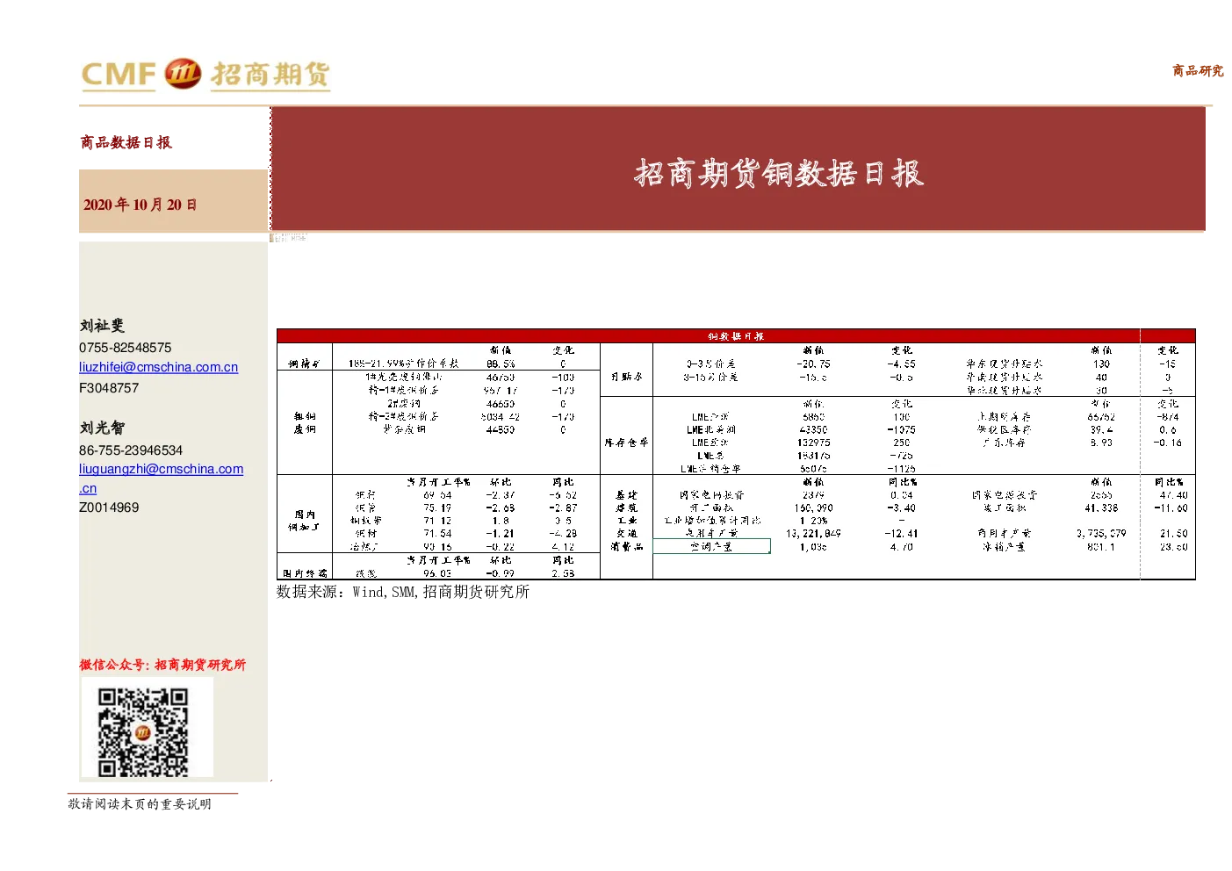
Task: Select value 41,338 in the table
Action: click(1101, 507)
